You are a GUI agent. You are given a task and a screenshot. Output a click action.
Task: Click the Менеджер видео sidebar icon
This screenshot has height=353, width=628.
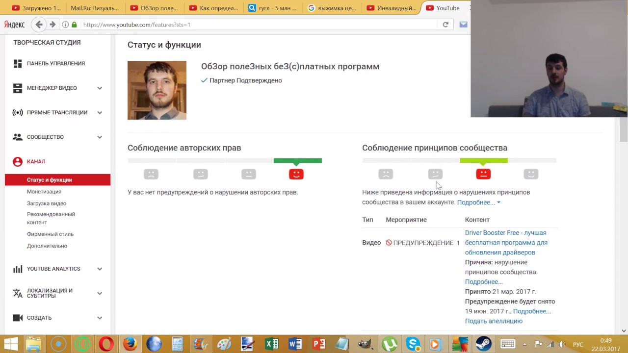18,88
